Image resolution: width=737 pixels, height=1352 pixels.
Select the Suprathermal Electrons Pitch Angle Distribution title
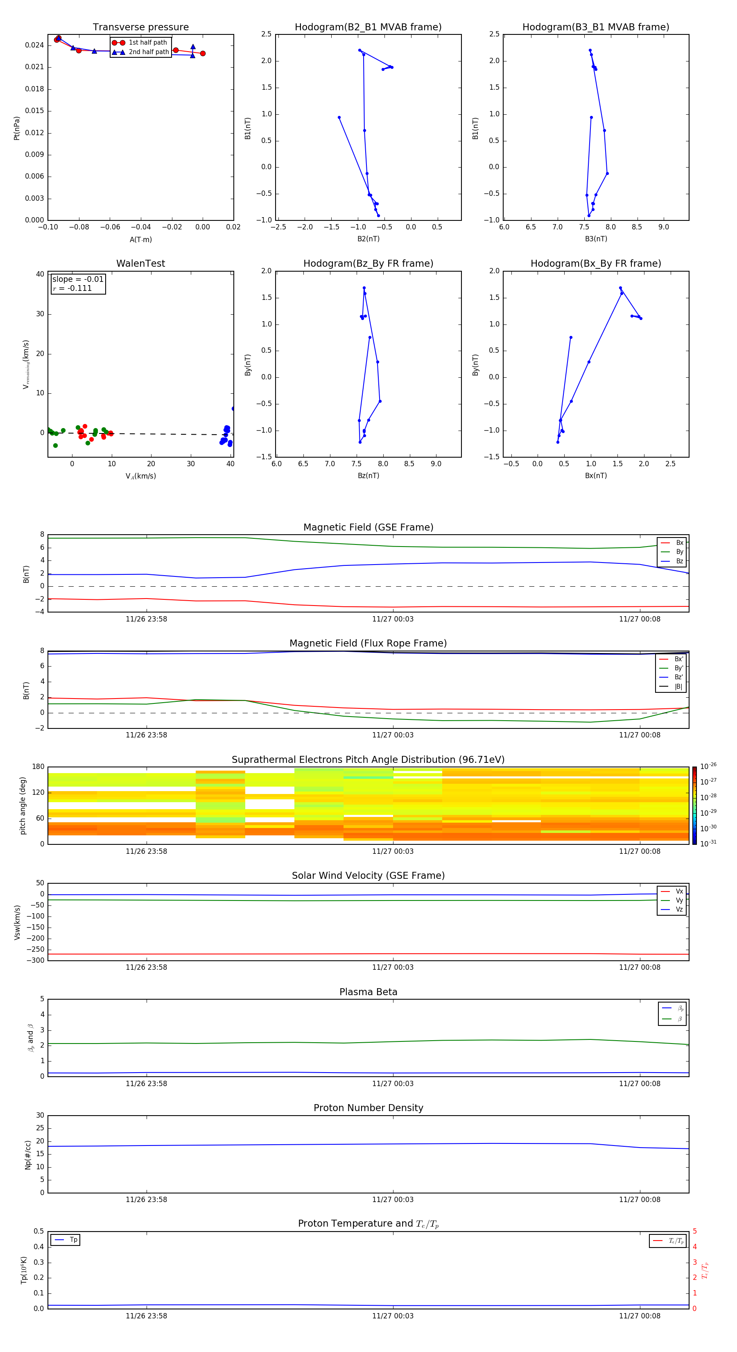click(x=368, y=760)
